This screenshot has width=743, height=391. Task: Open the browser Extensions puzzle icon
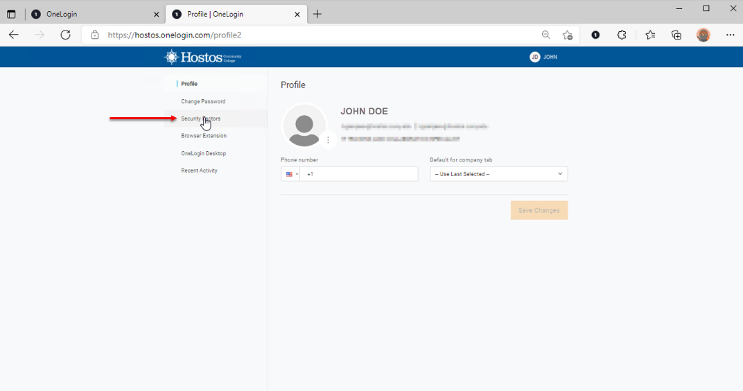[x=622, y=35]
